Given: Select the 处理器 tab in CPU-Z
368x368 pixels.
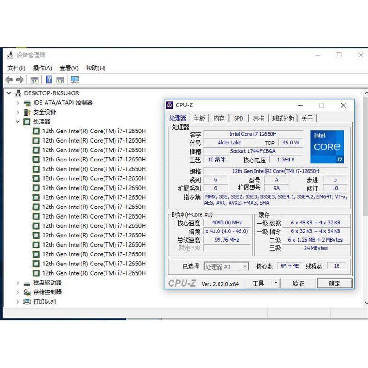Looking at the screenshot, I should click(178, 118).
